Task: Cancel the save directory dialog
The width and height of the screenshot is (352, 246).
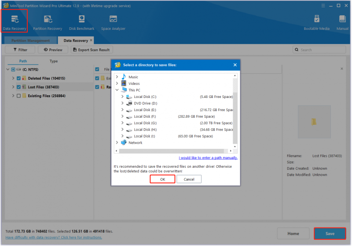Action: point(189,179)
